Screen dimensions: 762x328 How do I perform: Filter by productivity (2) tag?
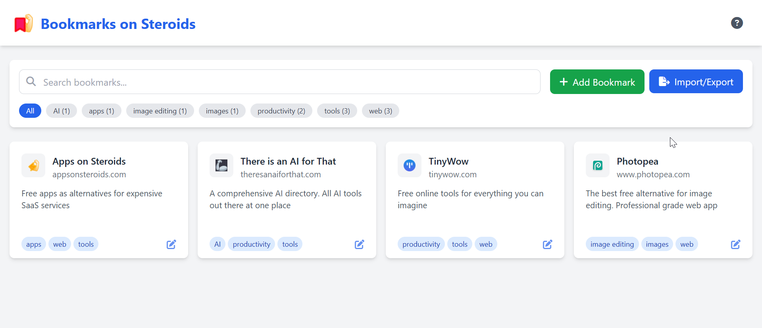(x=281, y=111)
